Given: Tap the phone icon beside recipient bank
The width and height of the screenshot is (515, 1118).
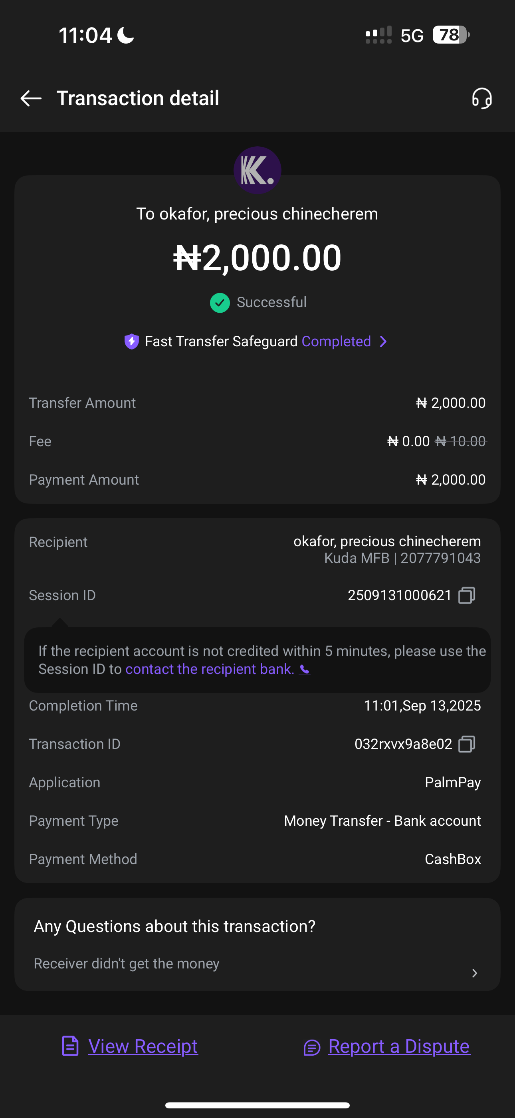Looking at the screenshot, I should [305, 670].
